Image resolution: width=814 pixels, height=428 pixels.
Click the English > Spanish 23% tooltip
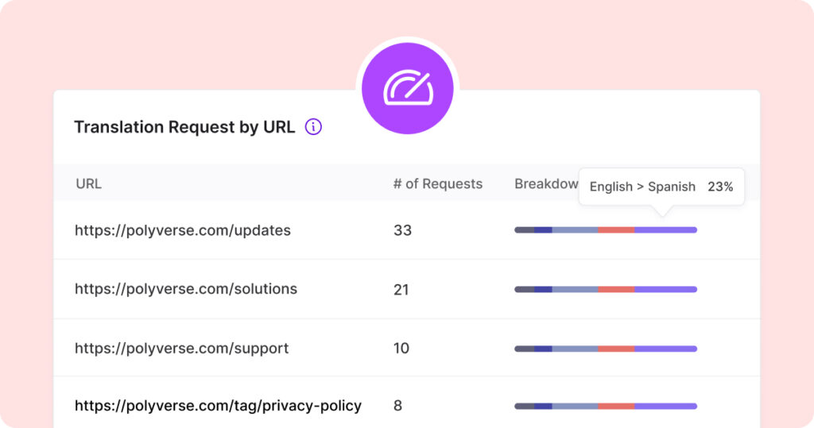(x=661, y=187)
